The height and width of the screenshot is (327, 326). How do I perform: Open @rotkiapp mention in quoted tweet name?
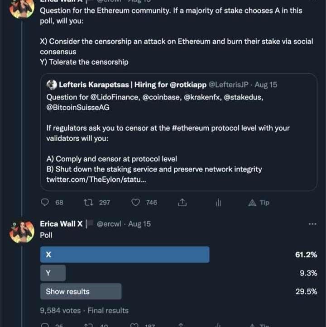(x=188, y=85)
